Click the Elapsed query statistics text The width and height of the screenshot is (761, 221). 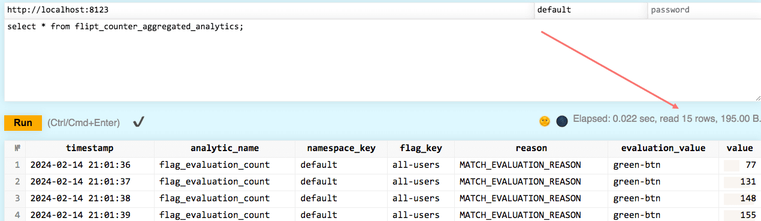pos(667,119)
